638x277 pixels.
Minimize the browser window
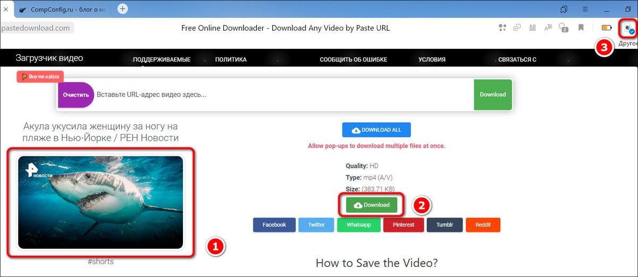coord(606,9)
